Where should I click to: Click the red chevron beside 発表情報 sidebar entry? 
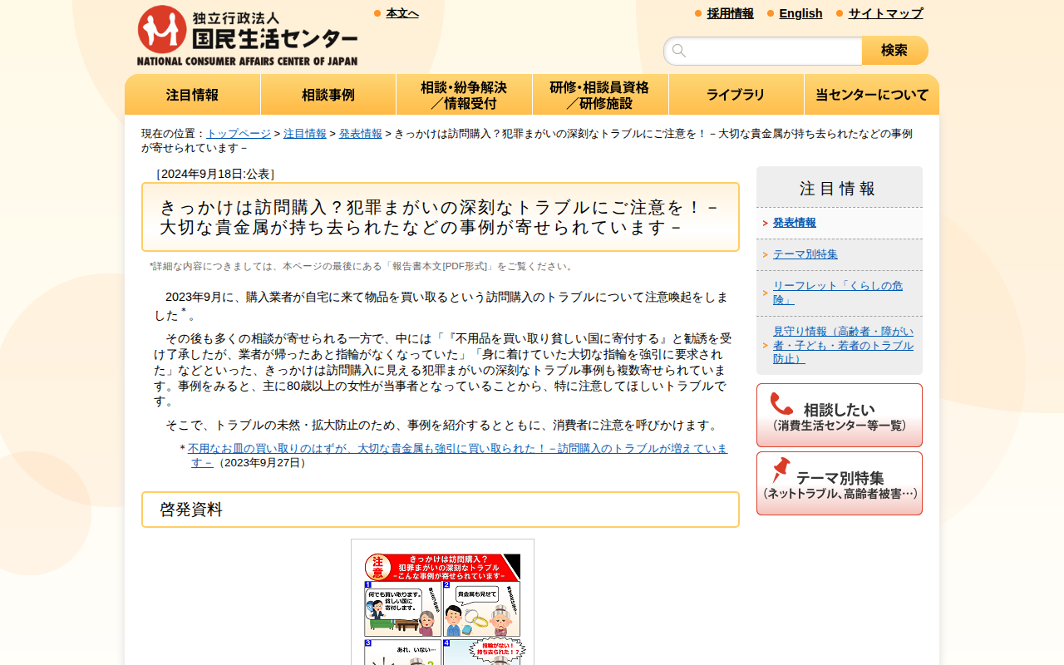pos(765,223)
